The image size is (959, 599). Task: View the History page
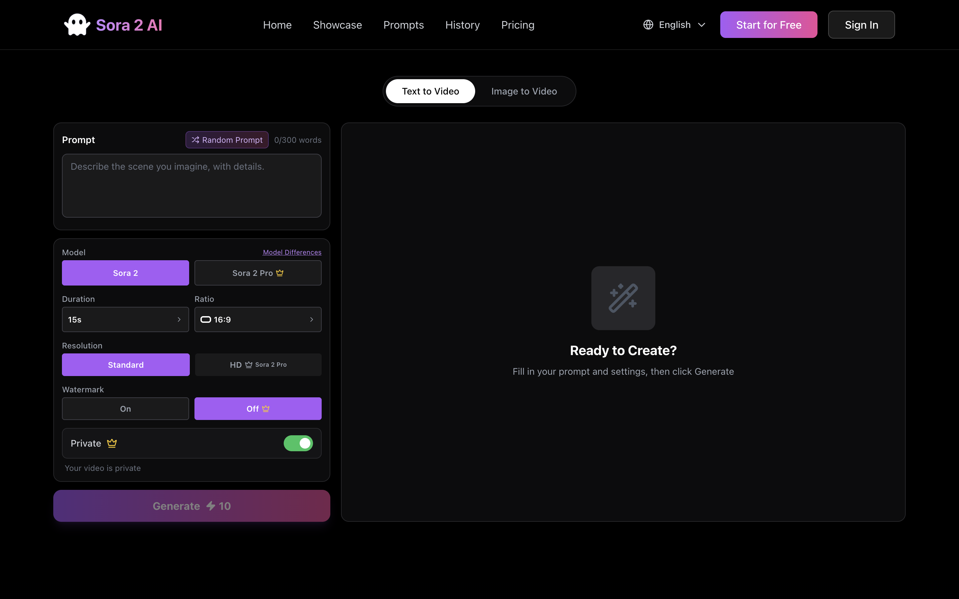pyautogui.click(x=463, y=25)
